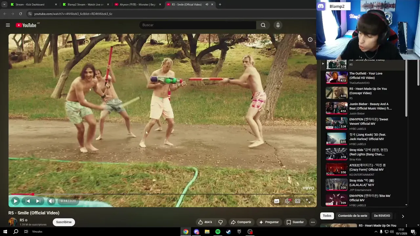Open more actions three-dot menu
This screenshot has height=236, width=420.
(313, 222)
